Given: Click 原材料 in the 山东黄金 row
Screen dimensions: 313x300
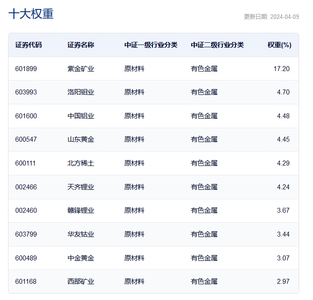Looking at the screenshot, I should [x=134, y=139].
